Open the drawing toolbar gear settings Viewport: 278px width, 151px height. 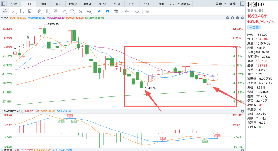click(137, 12)
